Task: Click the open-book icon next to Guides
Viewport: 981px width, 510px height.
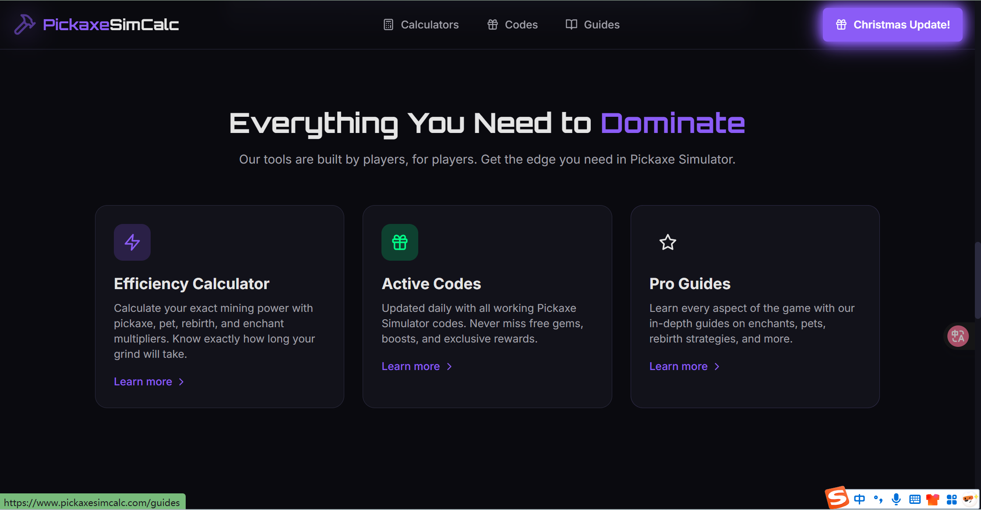Action: 571,24
